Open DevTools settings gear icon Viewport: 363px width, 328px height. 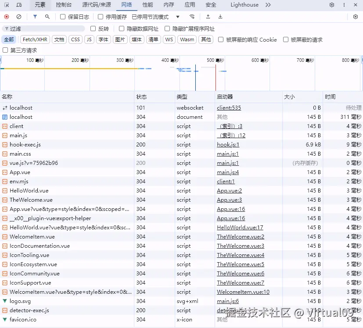coord(332,5)
